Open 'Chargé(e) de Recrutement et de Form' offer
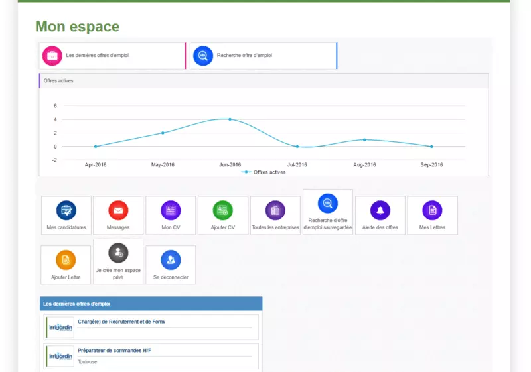531x372 pixels. (x=121, y=322)
